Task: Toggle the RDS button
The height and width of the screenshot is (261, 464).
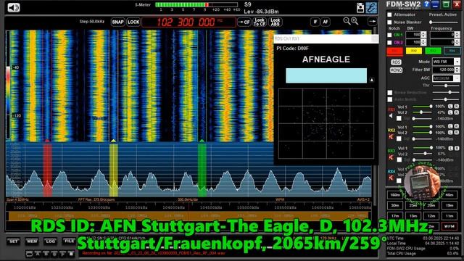Action: (396, 62)
